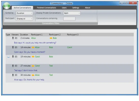Open Display Private Conversations Both dropdown
The image size is (139, 101).
[72, 13]
